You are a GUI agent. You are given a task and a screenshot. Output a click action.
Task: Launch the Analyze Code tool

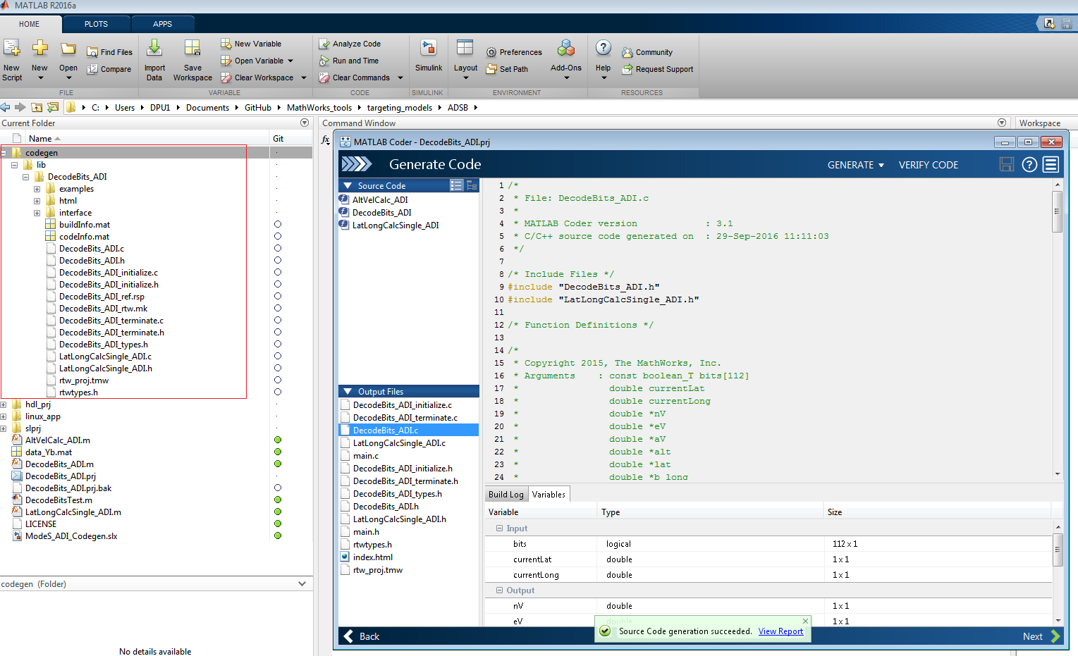[x=350, y=44]
